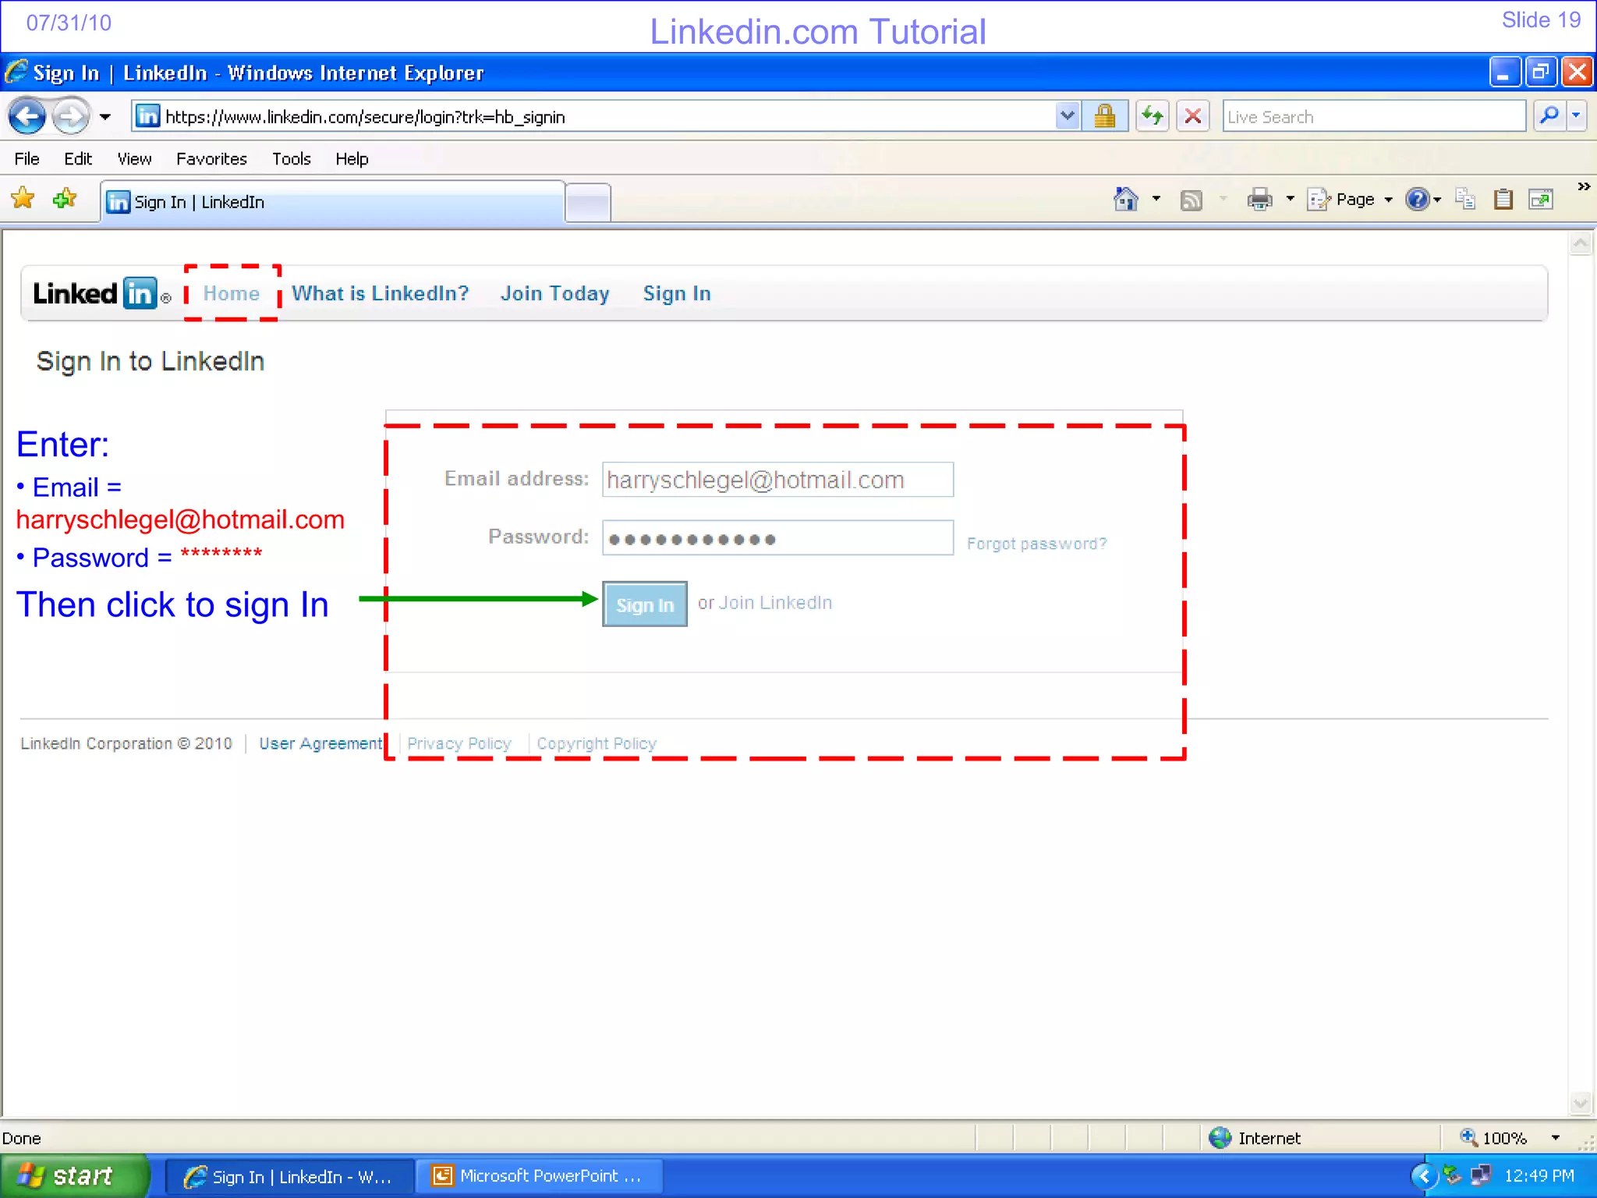Open the Help menu
Screen dimensions: 1597x1198
click(x=352, y=159)
